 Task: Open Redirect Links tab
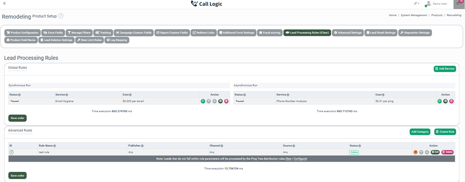click(203, 32)
